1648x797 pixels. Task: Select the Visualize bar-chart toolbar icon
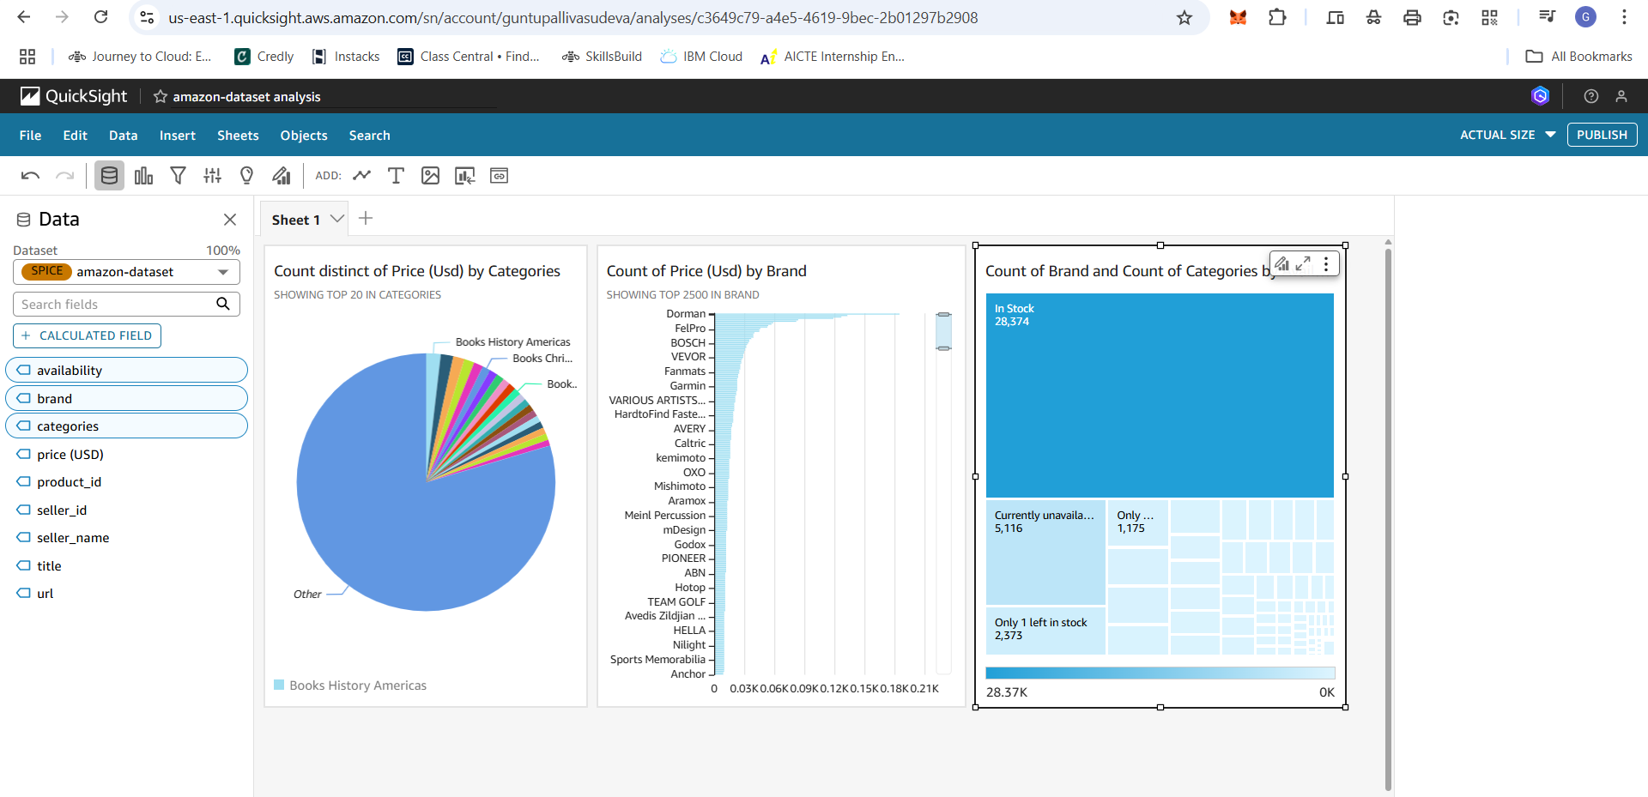tap(143, 175)
